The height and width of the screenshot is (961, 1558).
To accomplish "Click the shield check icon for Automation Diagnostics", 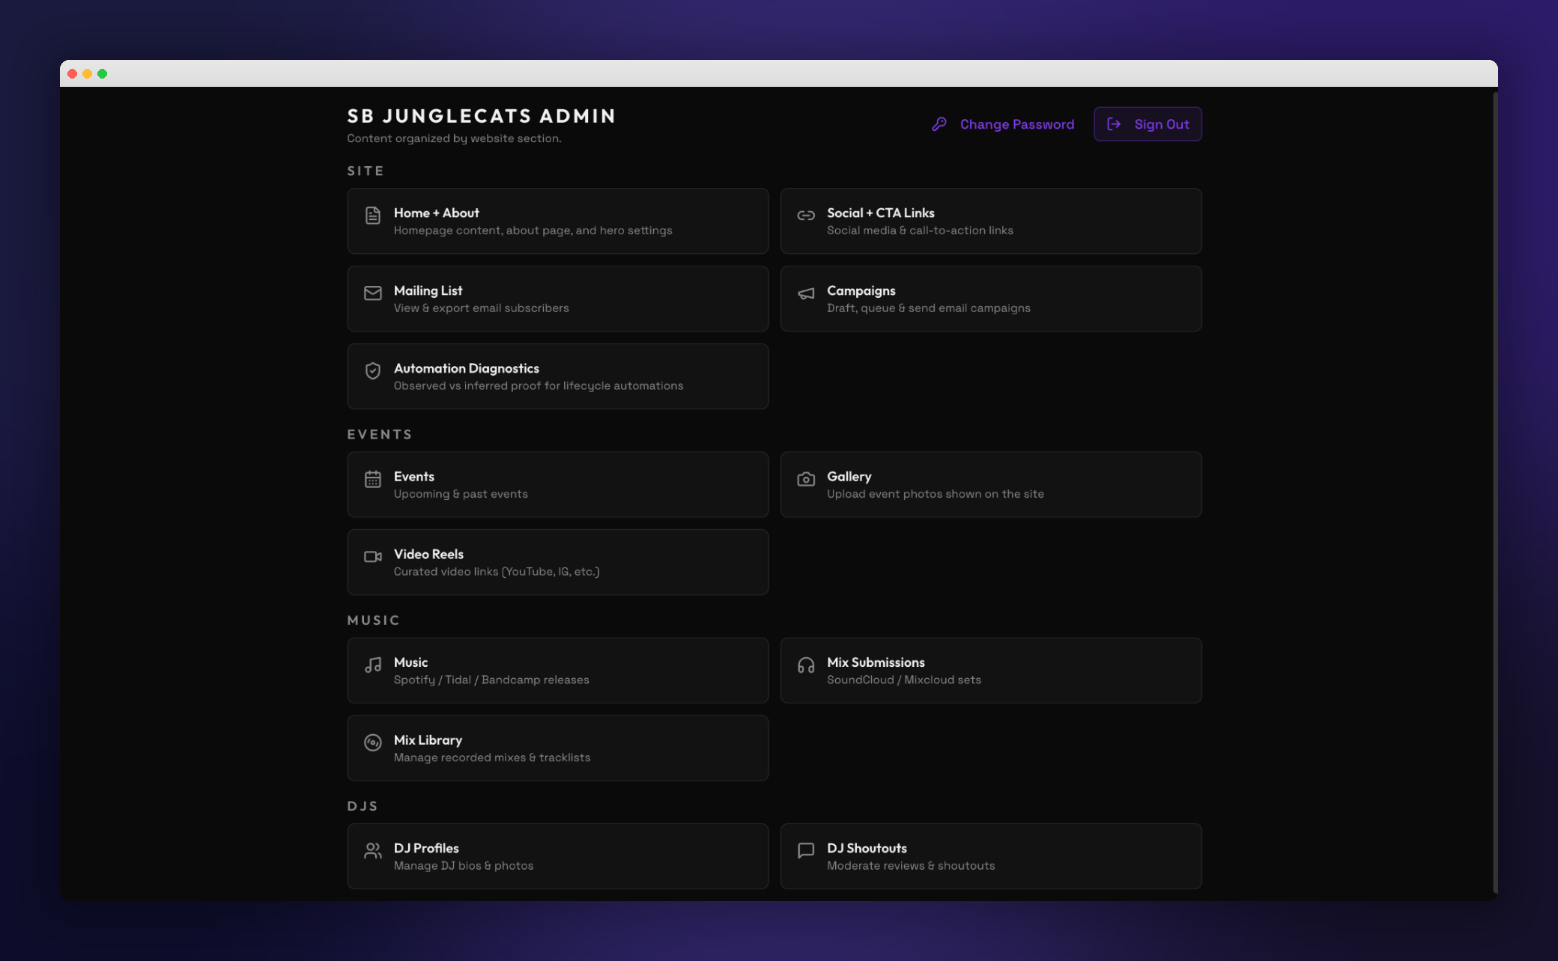I will 372,370.
